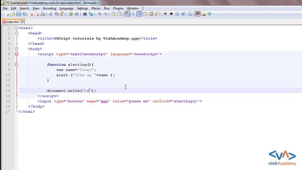Open the View menu
302x170 pixels.
tap(36, 8)
